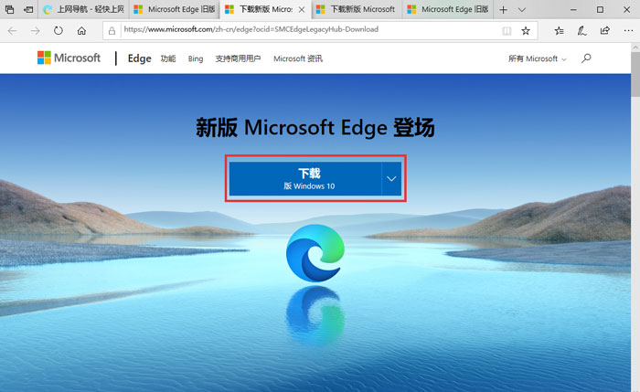Open the Favorites hub icon
The height and width of the screenshot is (392, 640).
click(x=560, y=30)
